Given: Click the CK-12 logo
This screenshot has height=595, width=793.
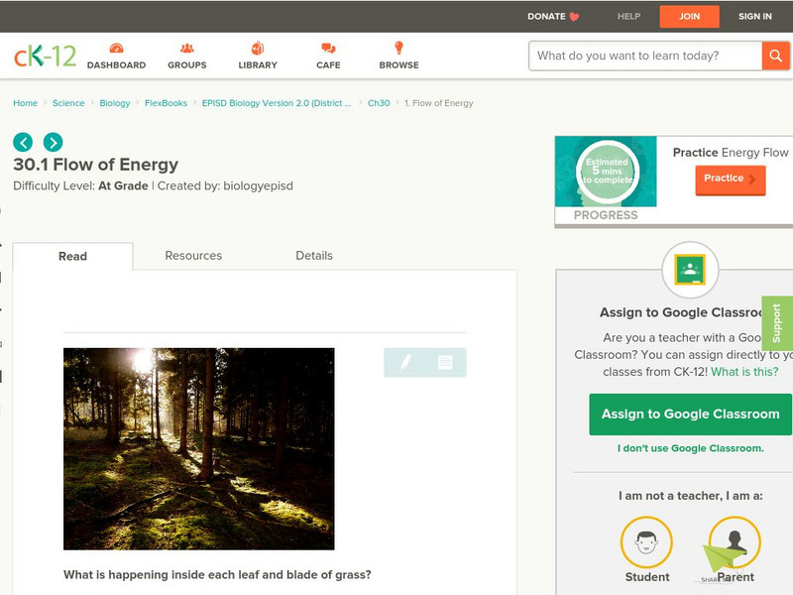Looking at the screenshot, I should [x=45, y=57].
